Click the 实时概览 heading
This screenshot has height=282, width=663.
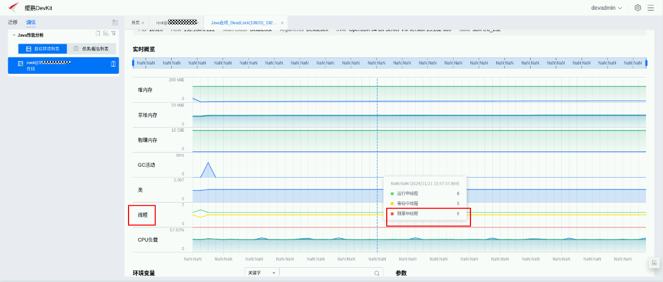click(x=144, y=49)
